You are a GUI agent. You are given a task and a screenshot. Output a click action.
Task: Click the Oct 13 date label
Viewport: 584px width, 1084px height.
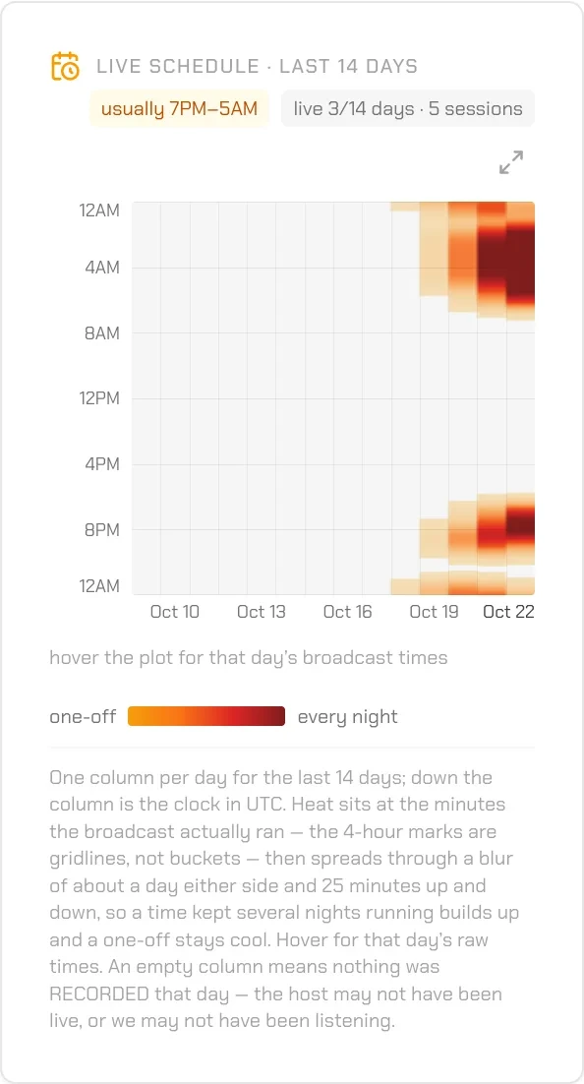(x=261, y=611)
